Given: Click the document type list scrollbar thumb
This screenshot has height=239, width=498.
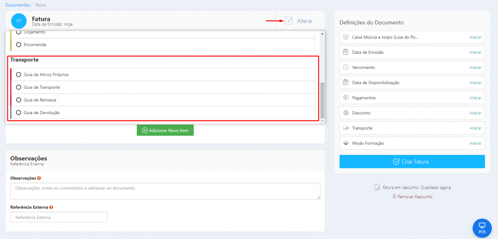Looking at the screenshot, I should pos(322,99).
